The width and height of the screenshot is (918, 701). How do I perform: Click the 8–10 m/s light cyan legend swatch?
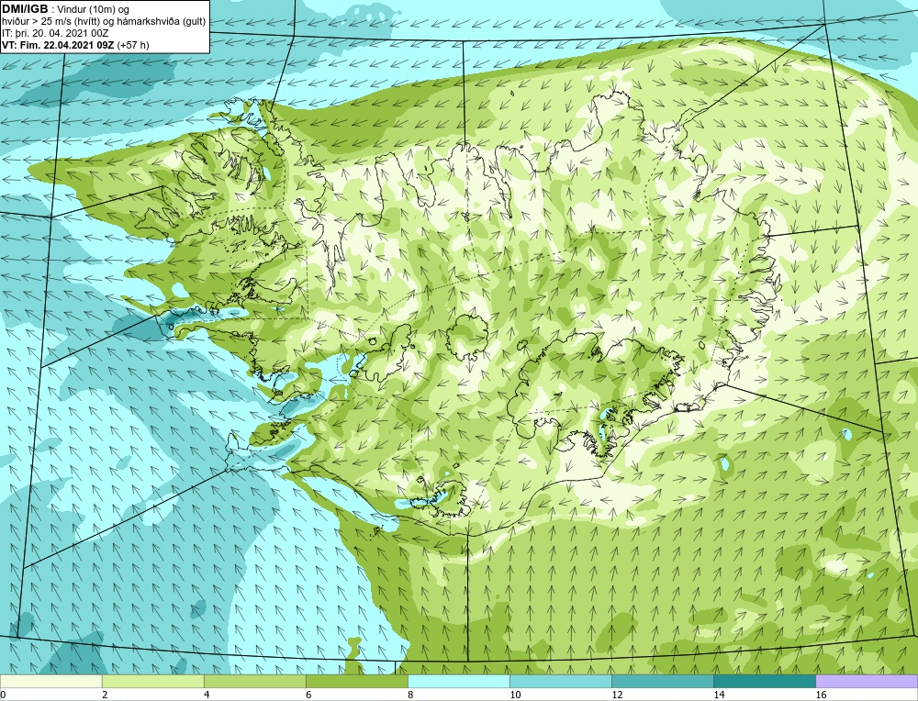coord(458,682)
